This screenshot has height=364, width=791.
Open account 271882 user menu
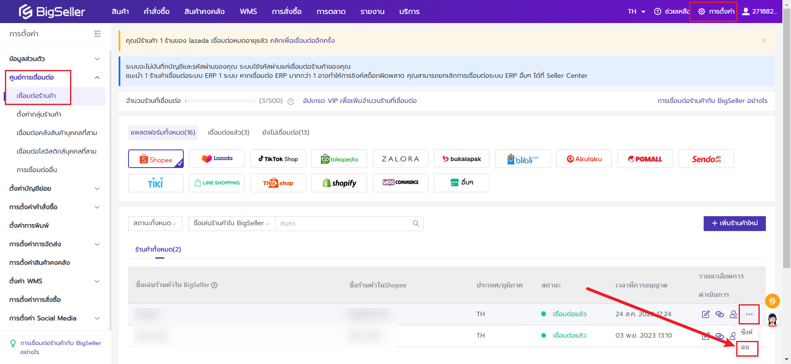point(759,12)
